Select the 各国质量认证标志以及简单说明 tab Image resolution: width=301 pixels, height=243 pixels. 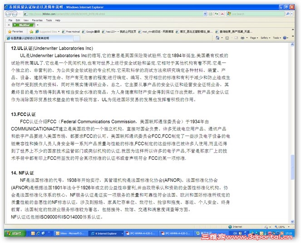coord(39,38)
